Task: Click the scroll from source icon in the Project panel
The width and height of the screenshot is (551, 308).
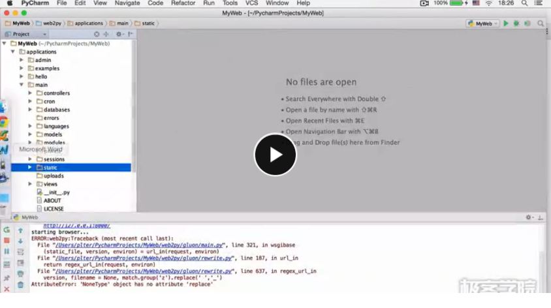Action: coord(97,34)
